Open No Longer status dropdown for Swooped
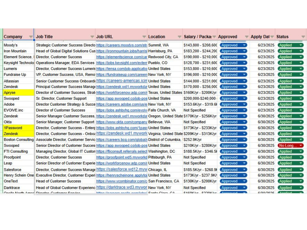Screen dimensions: 307x230 click(x=301, y=145)
